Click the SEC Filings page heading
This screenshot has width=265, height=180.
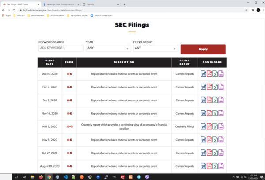click(132, 25)
